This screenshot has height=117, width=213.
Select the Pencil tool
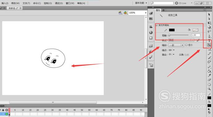(209, 54)
